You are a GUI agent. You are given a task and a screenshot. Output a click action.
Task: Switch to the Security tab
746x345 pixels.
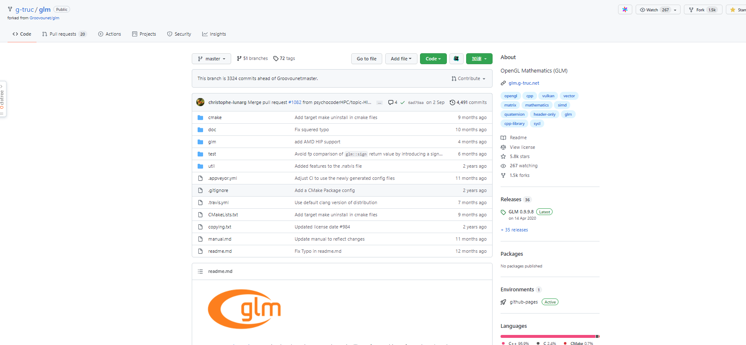click(x=179, y=34)
